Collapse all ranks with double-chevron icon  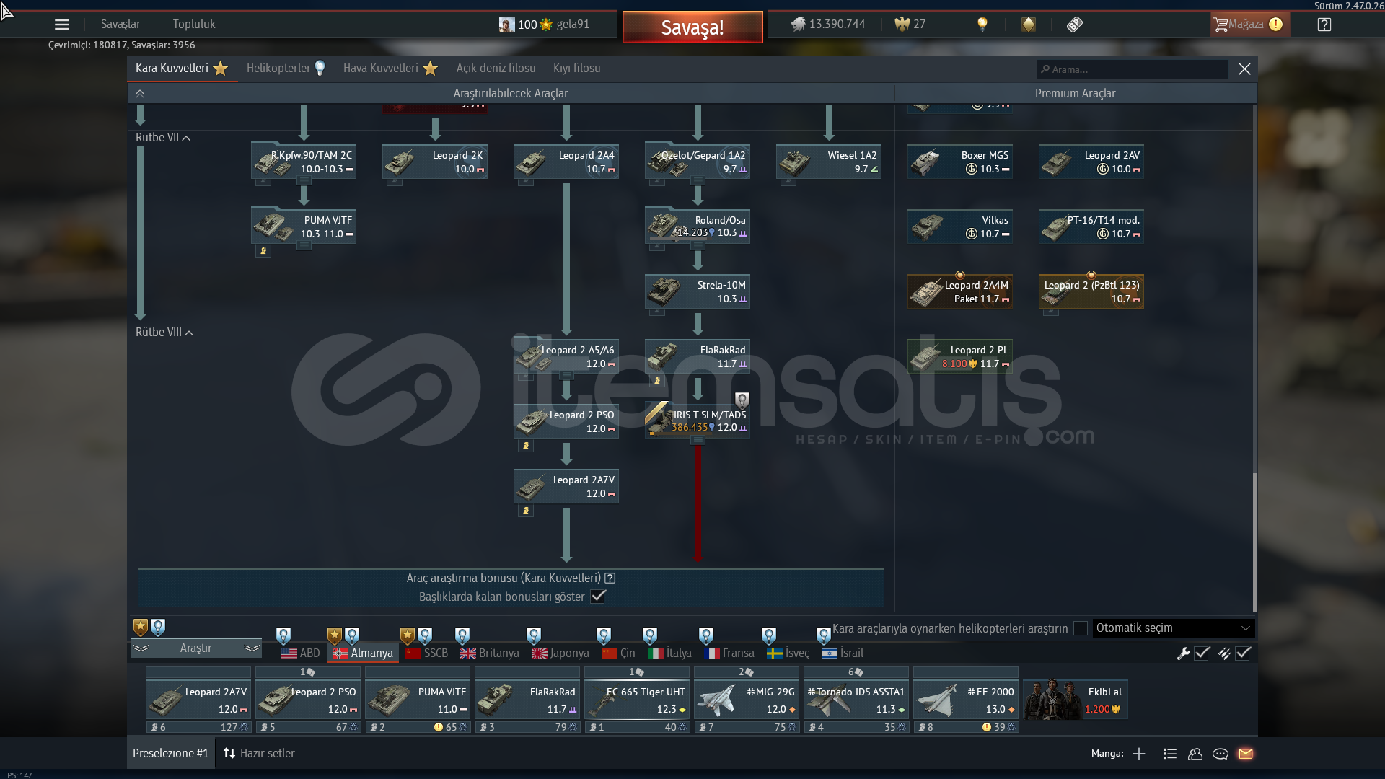[140, 94]
